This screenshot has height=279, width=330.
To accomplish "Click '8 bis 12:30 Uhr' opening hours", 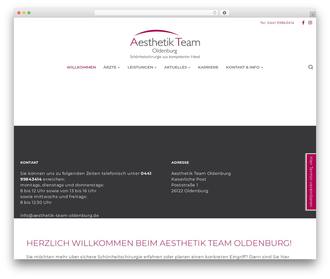I will [x=36, y=202].
